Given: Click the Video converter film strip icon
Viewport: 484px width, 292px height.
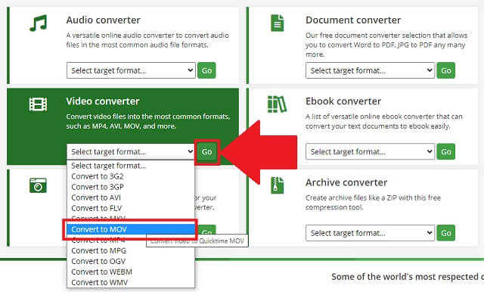Looking at the screenshot, I should pos(39,104).
